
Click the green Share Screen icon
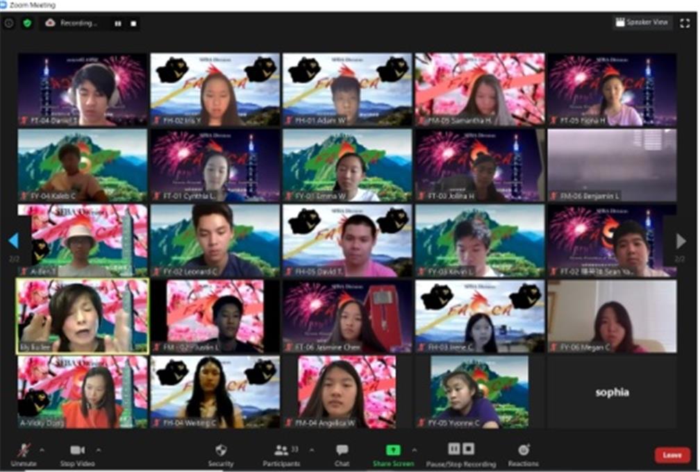tap(393, 450)
